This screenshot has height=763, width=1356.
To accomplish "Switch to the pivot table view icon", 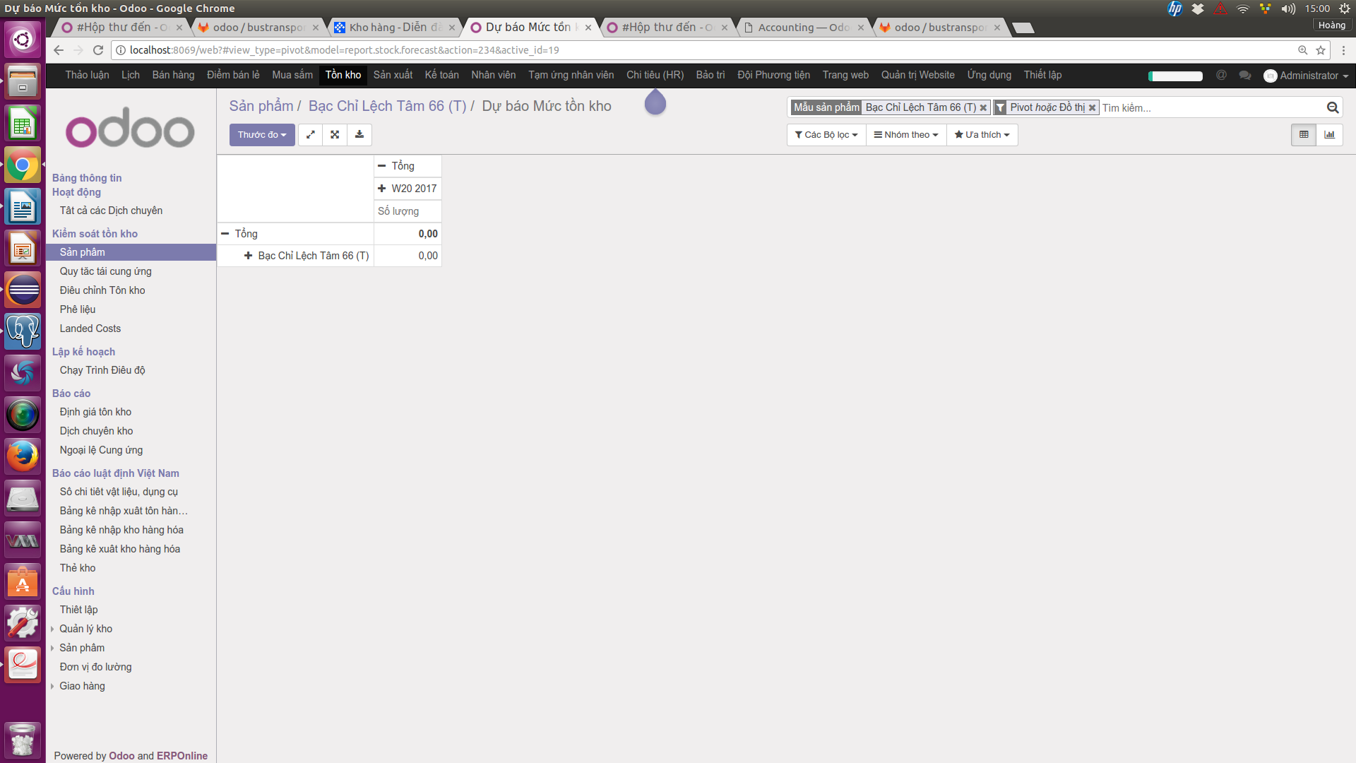I will [1304, 135].
